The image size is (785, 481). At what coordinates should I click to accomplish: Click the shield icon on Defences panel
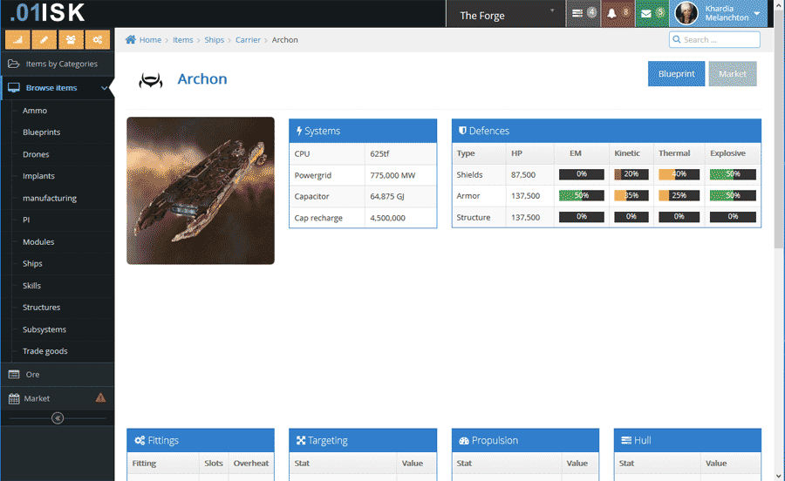coord(462,131)
